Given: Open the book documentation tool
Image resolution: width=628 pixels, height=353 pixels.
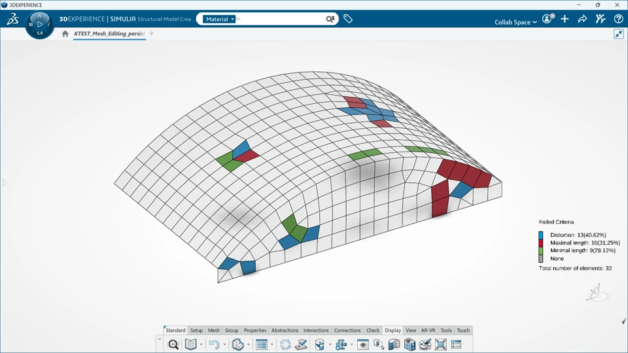Looking at the screenshot, I should tap(190, 345).
